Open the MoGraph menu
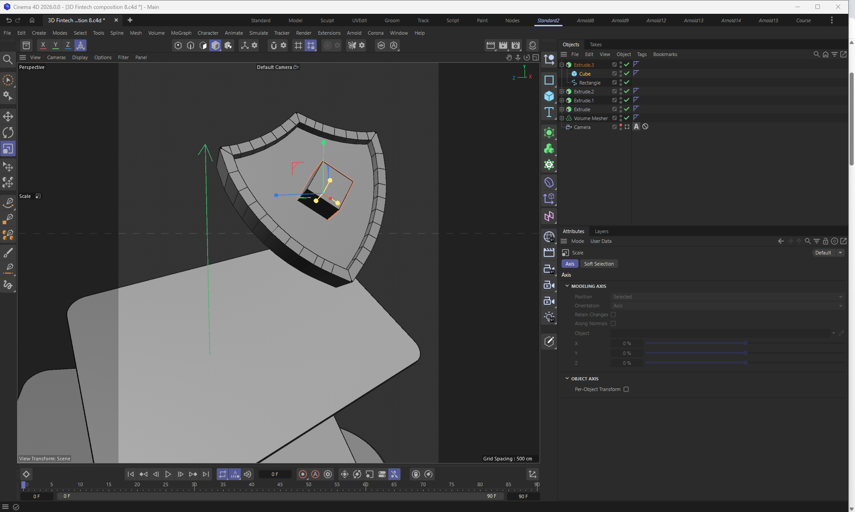Screen dimensions: 855x512 [181, 33]
